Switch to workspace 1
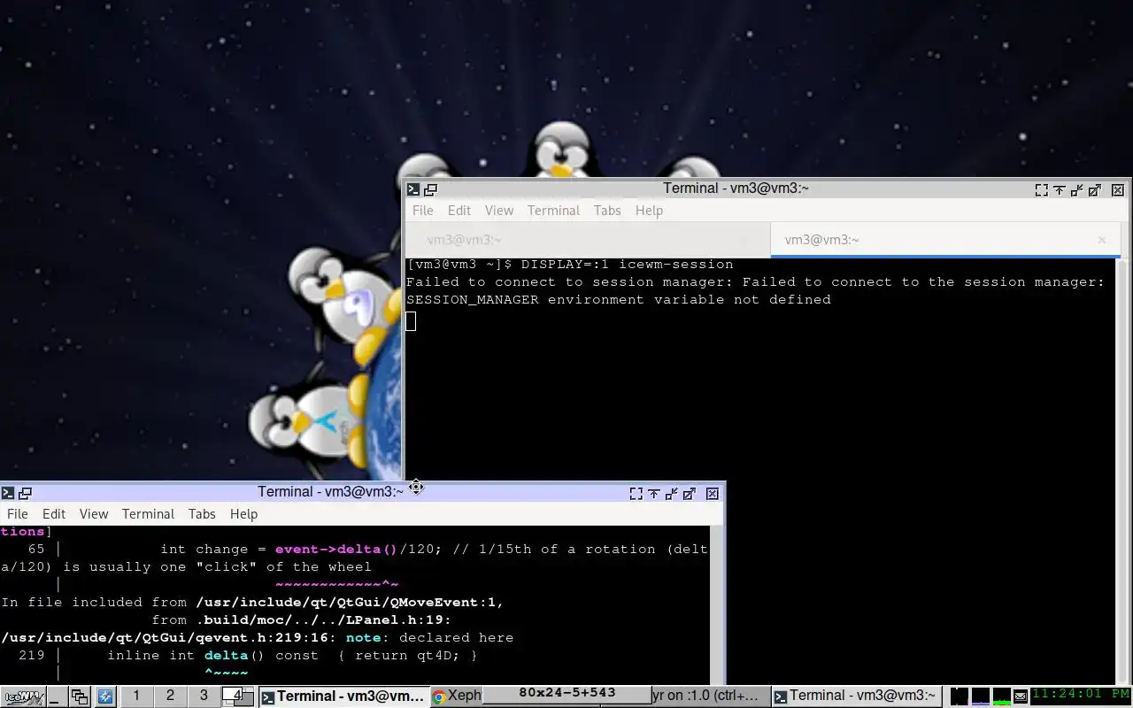Screen dimensions: 1133x708 [x=136, y=696]
